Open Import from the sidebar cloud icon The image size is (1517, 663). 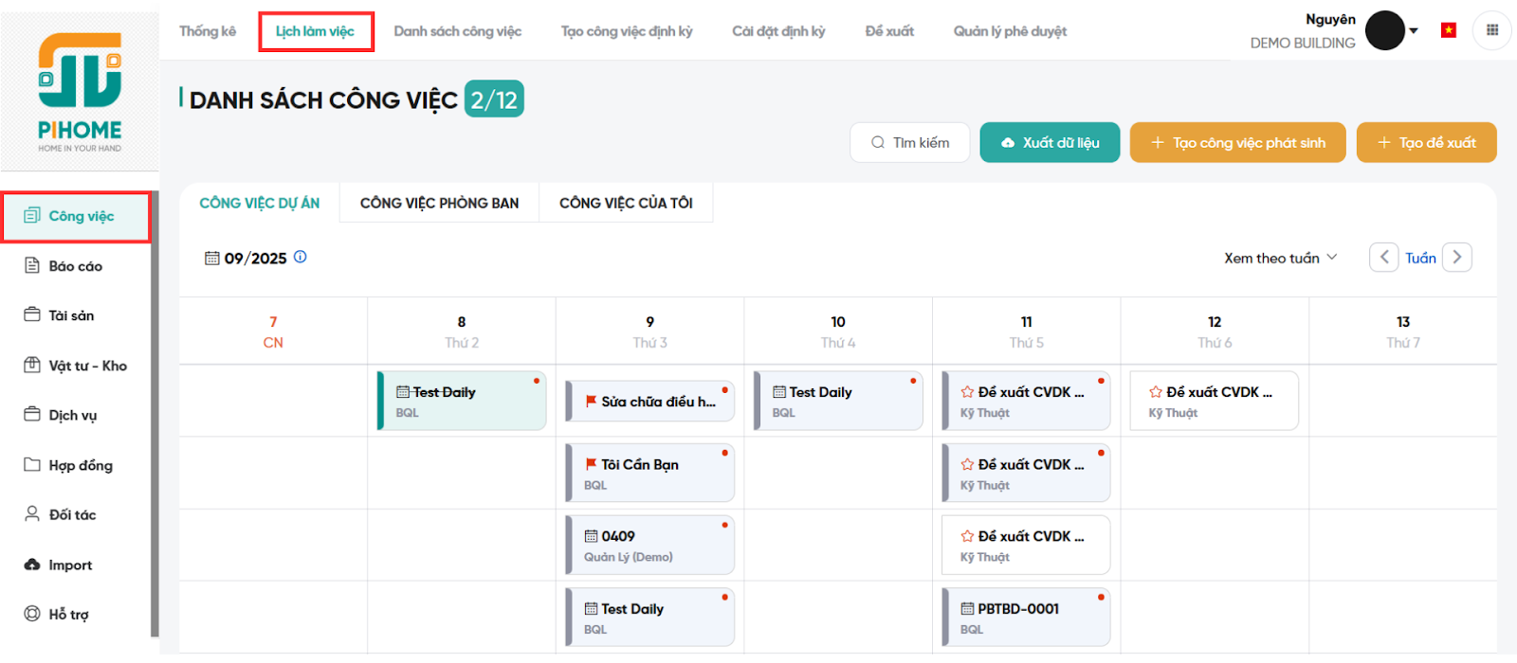[32, 564]
